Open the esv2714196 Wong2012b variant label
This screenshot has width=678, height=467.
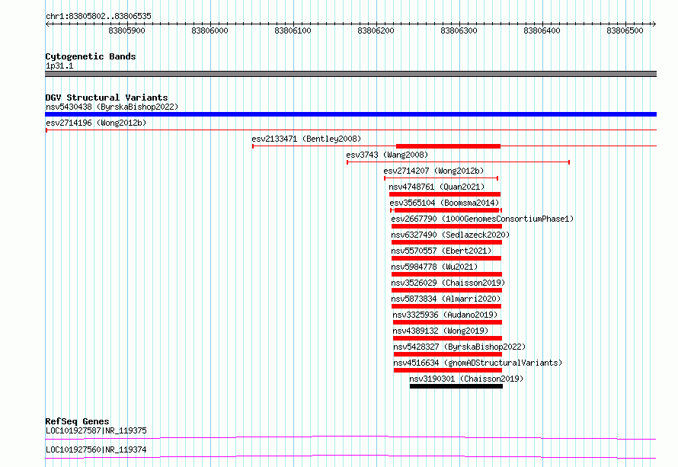(96, 123)
